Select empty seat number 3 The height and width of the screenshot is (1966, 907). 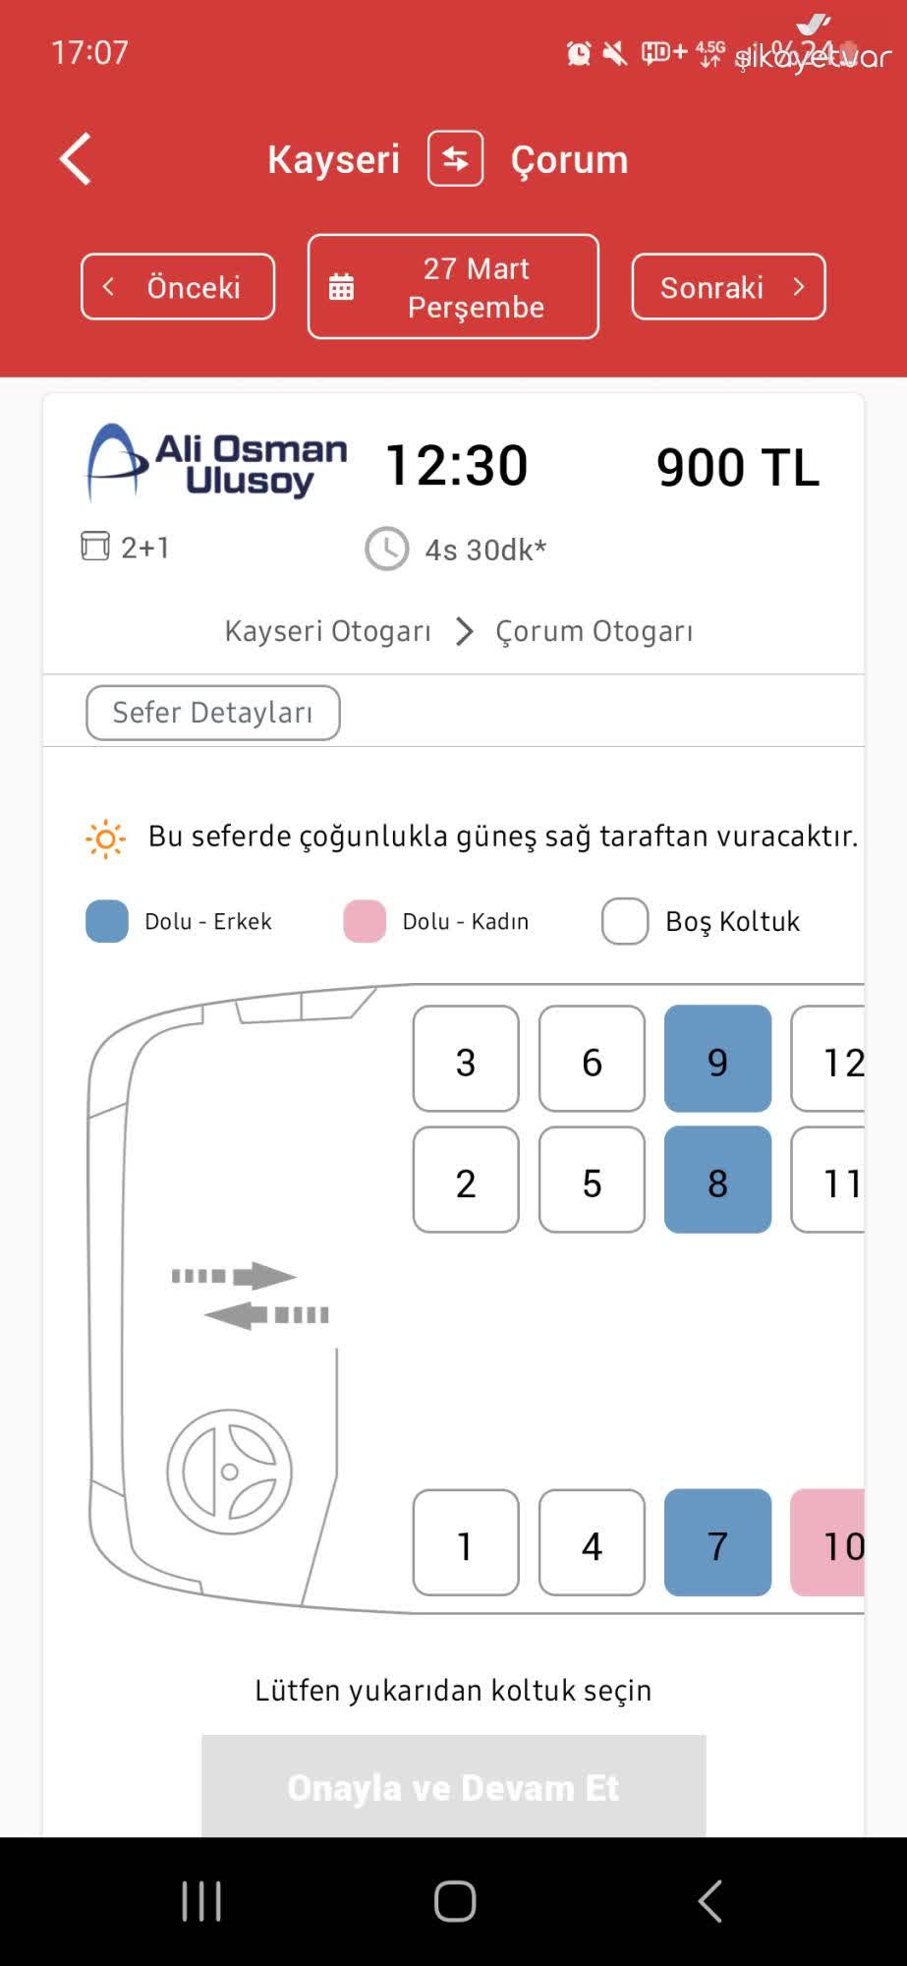[x=465, y=1061]
